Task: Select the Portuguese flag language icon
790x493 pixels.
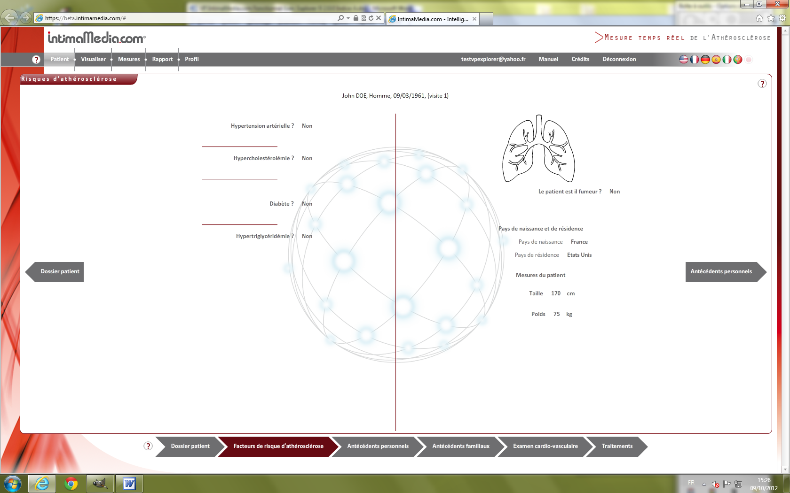Action: [738, 60]
